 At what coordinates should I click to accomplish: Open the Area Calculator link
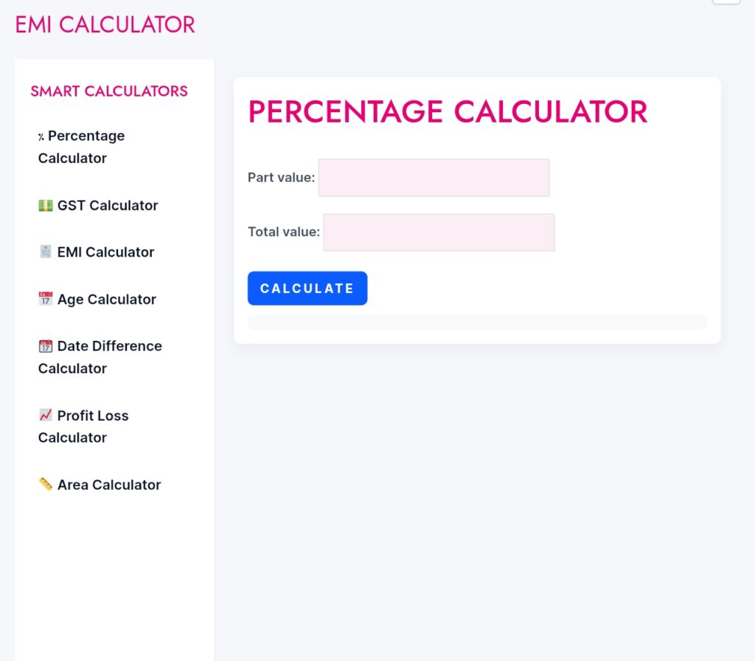tap(100, 485)
